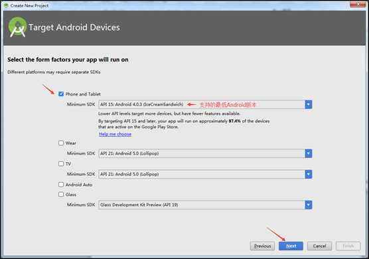Open the TV Minimum SDK dropdown arrow
The width and height of the screenshot is (369, 259).
tap(309, 174)
